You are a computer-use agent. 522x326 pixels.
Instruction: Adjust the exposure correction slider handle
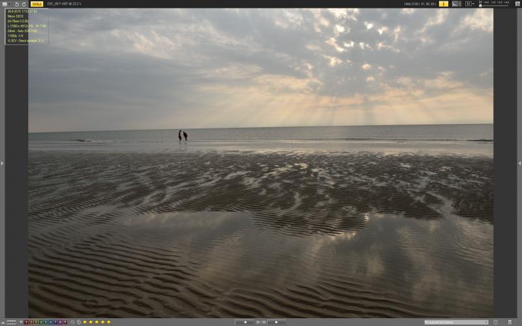480,5
